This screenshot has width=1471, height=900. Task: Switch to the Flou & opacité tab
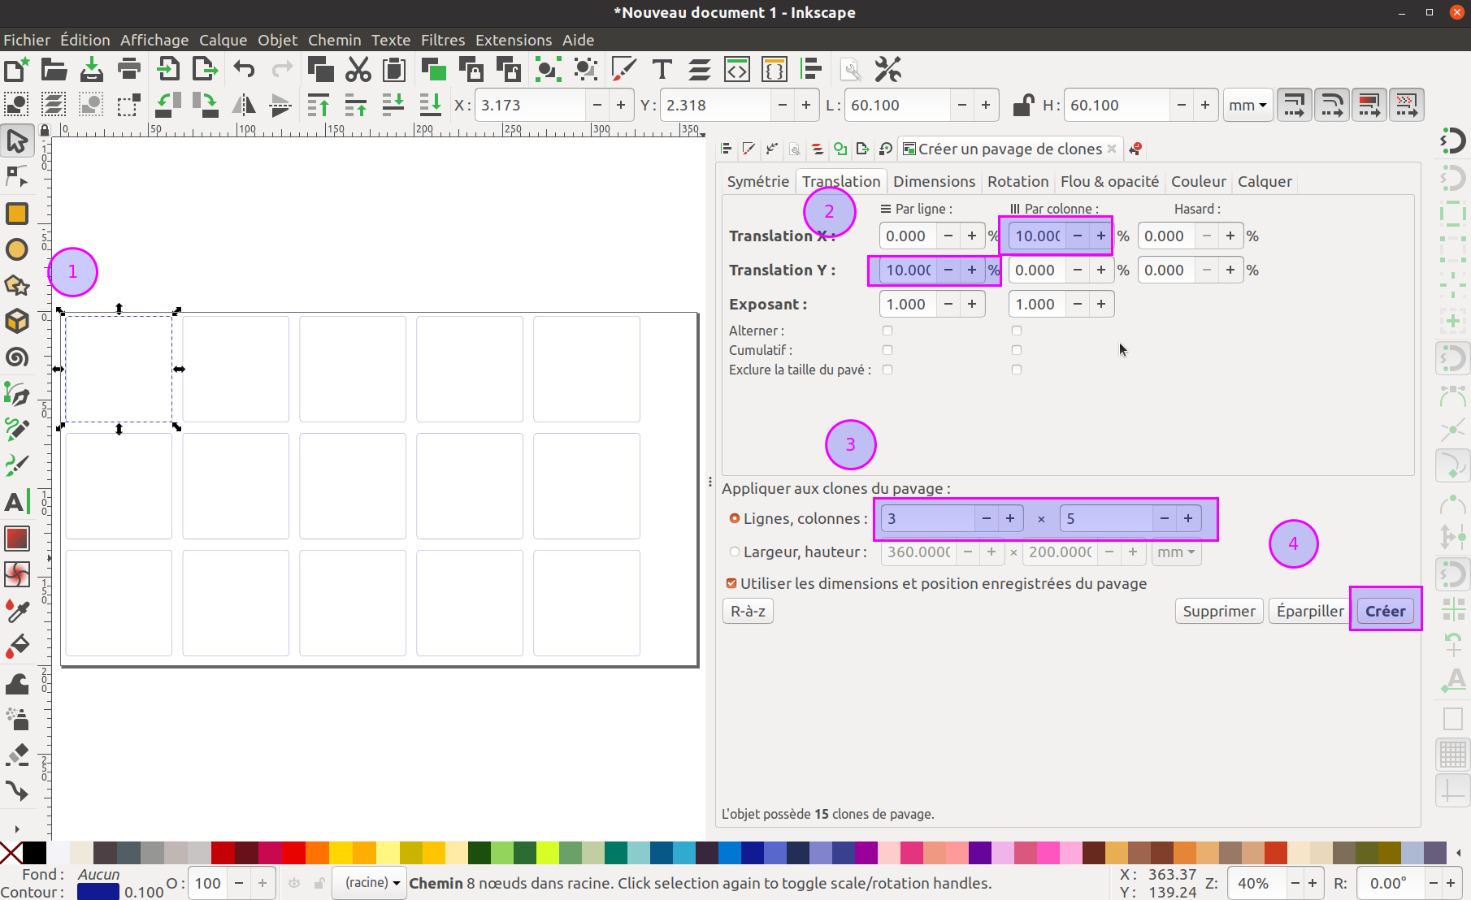pos(1109,181)
